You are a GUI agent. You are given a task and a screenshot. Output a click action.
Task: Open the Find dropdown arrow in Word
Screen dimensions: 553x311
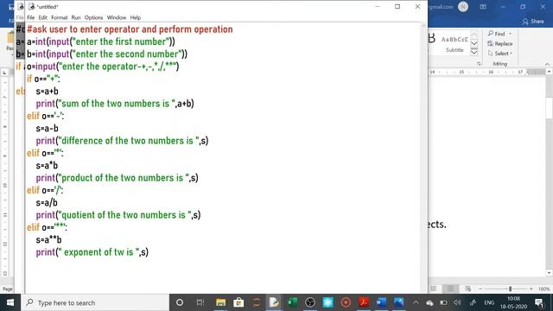[510, 34]
